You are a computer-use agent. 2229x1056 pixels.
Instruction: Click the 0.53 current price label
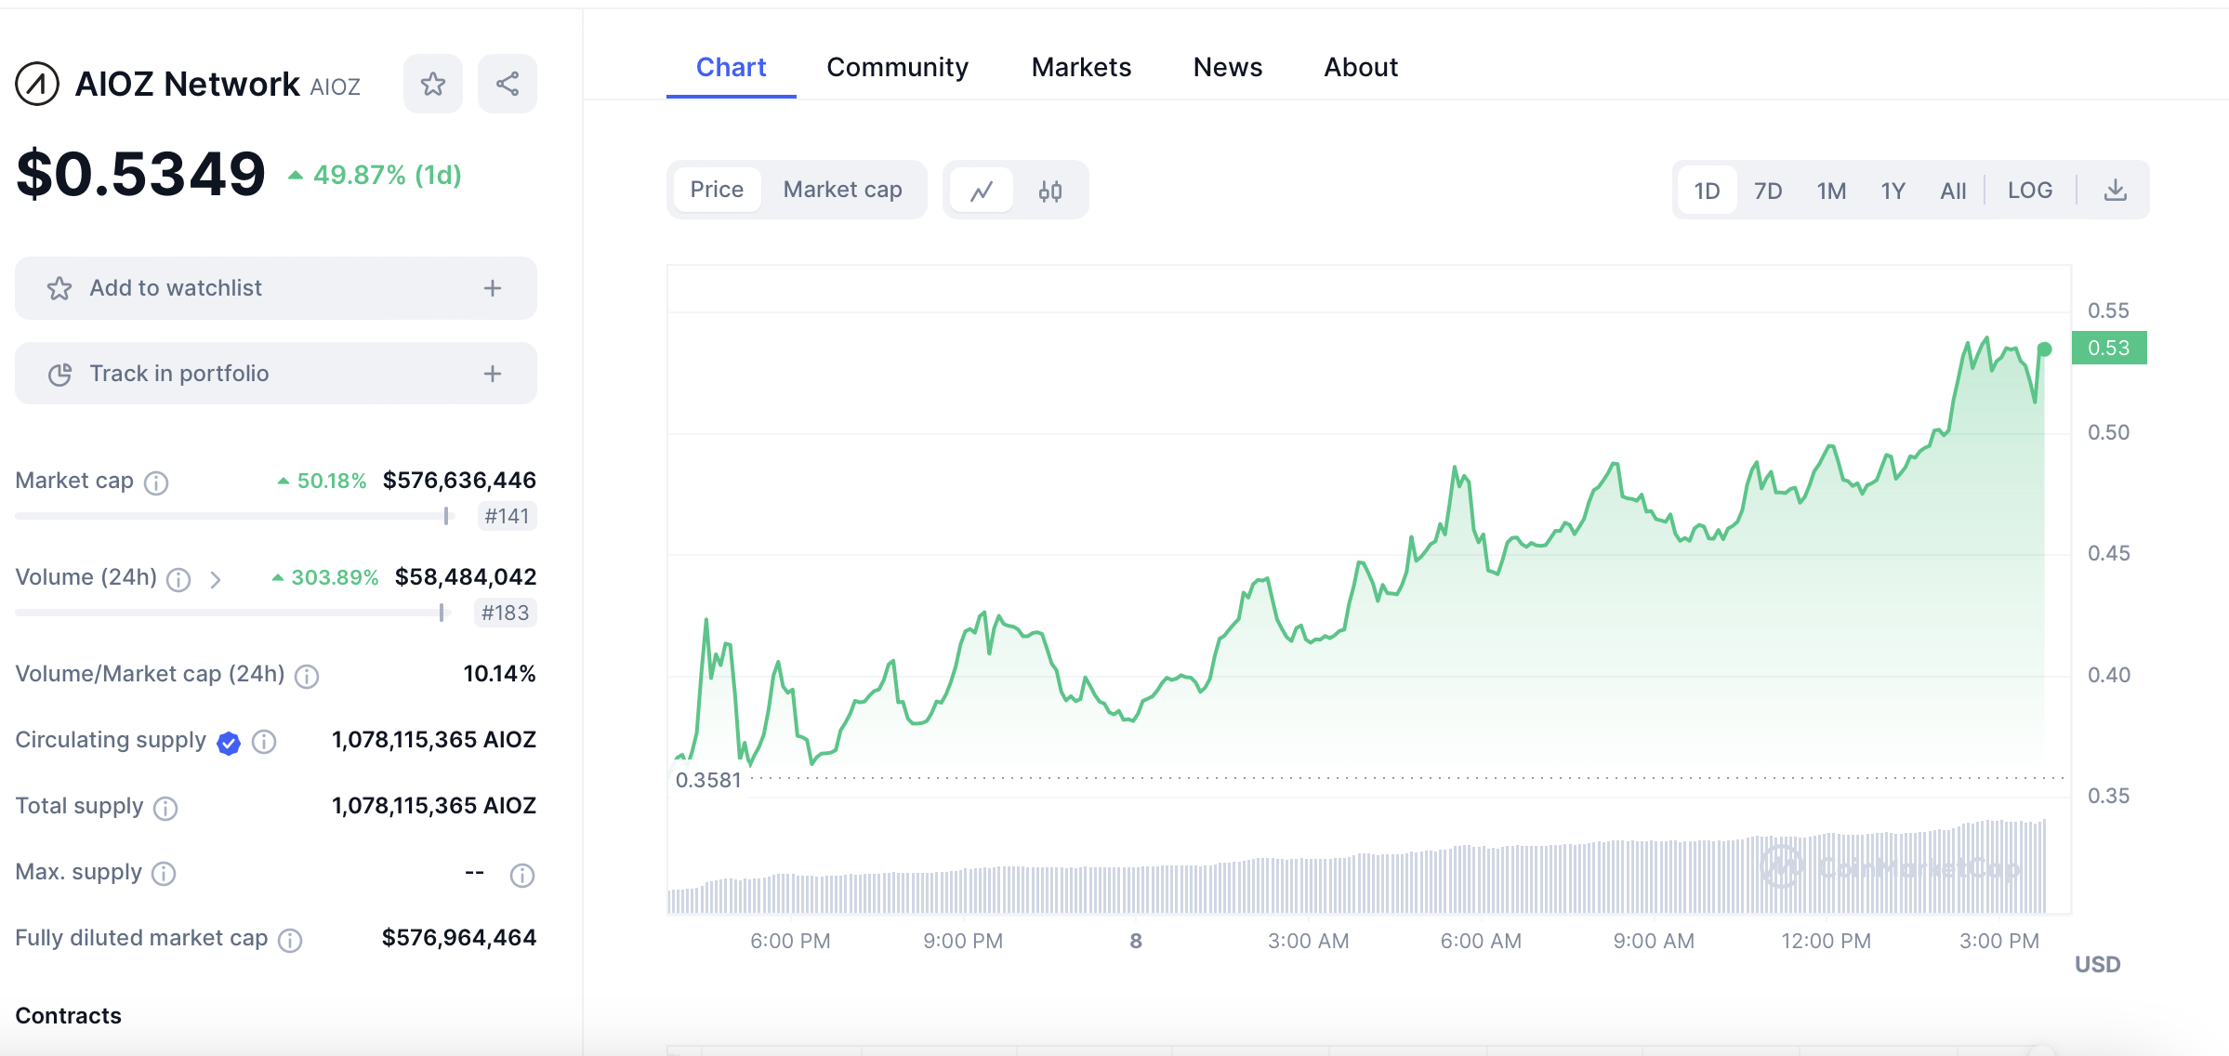point(2108,348)
